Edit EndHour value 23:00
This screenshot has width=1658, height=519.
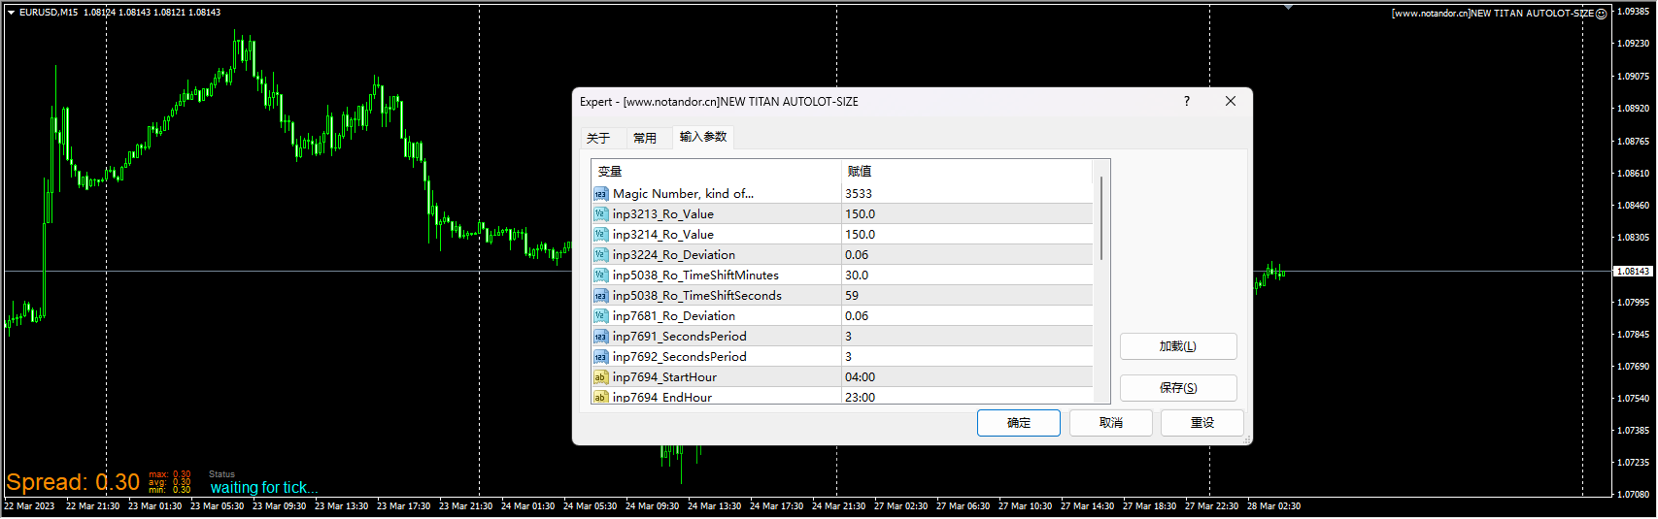click(966, 396)
